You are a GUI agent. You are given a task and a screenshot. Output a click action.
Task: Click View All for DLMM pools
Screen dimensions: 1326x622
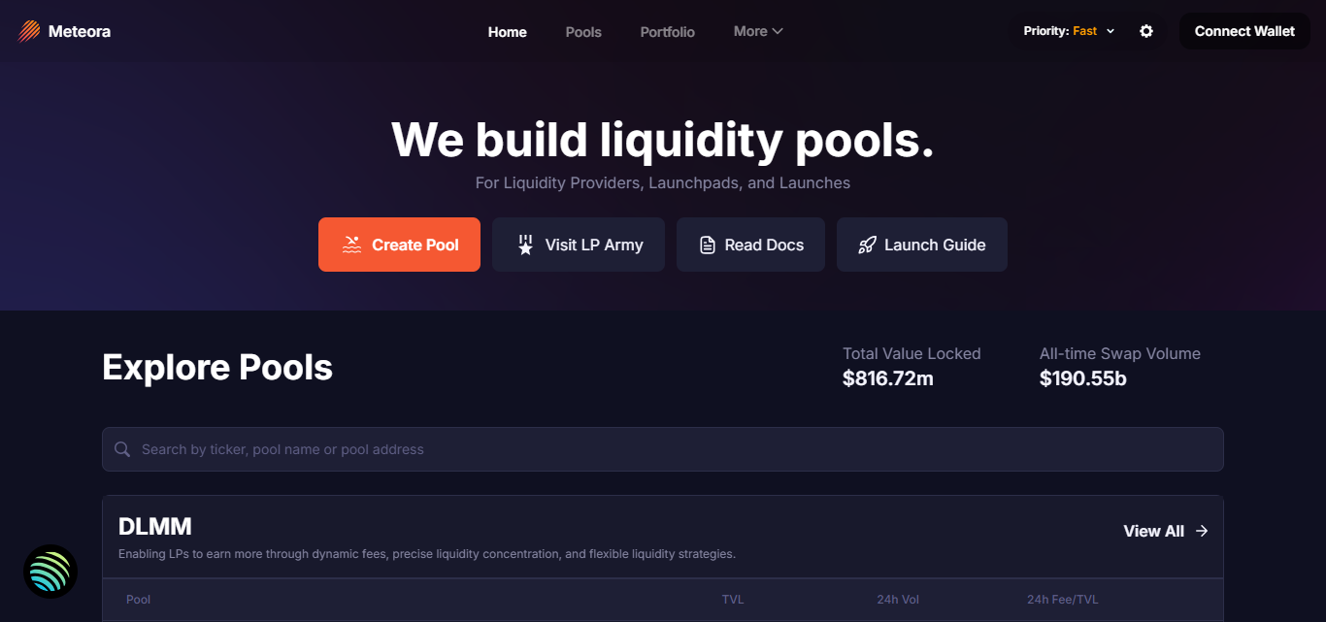1154,531
